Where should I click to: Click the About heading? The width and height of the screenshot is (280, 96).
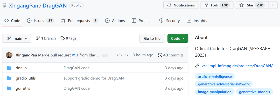click(201, 38)
